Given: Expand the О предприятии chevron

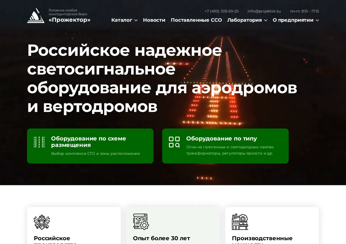Looking at the screenshot, I should (x=317, y=20).
